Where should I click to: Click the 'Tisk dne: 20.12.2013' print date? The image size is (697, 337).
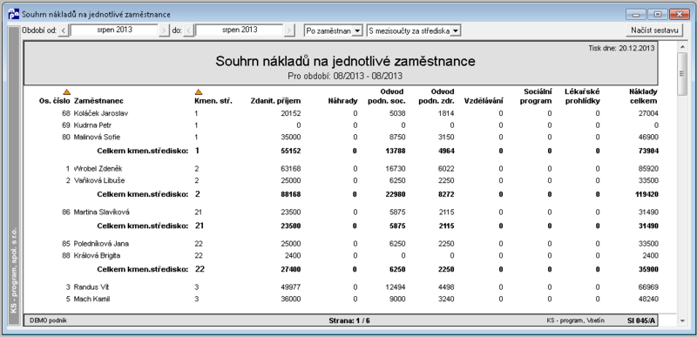621,49
